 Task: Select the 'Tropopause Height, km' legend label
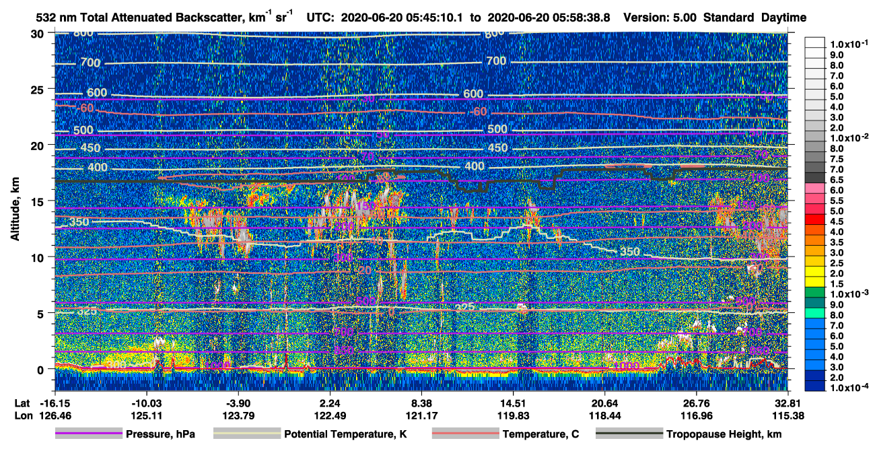724,434
